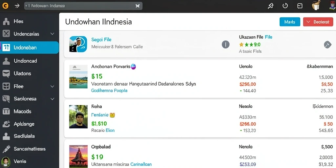Viewport: 336px width, 168px height.
Task: Click the Undencarias X icon
Action: [6, 34]
